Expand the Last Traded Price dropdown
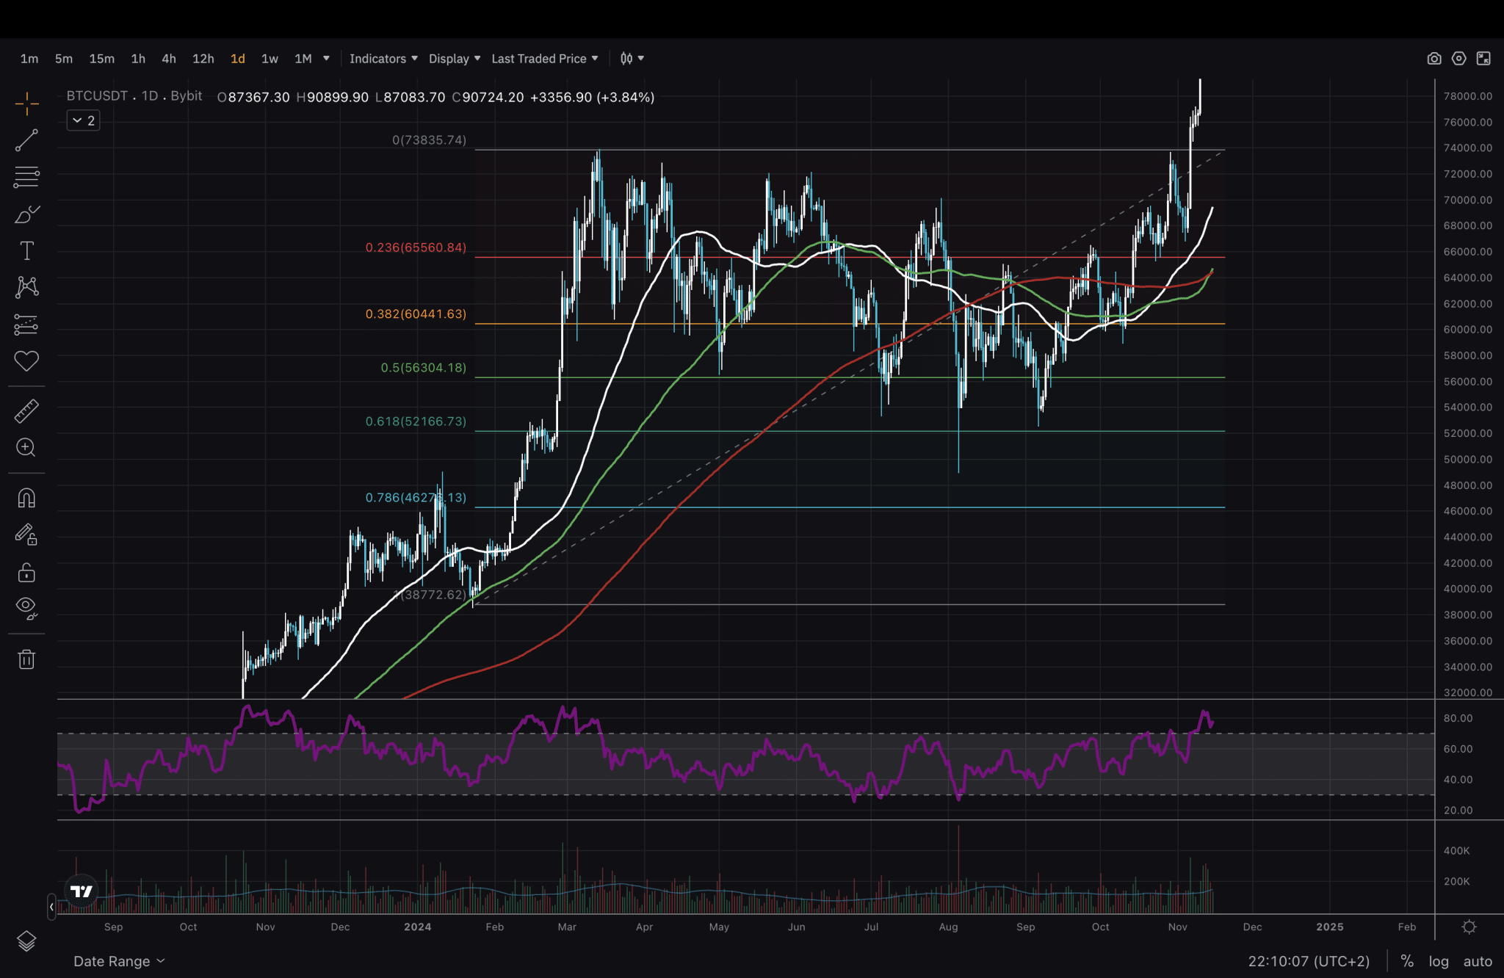 point(544,59)
